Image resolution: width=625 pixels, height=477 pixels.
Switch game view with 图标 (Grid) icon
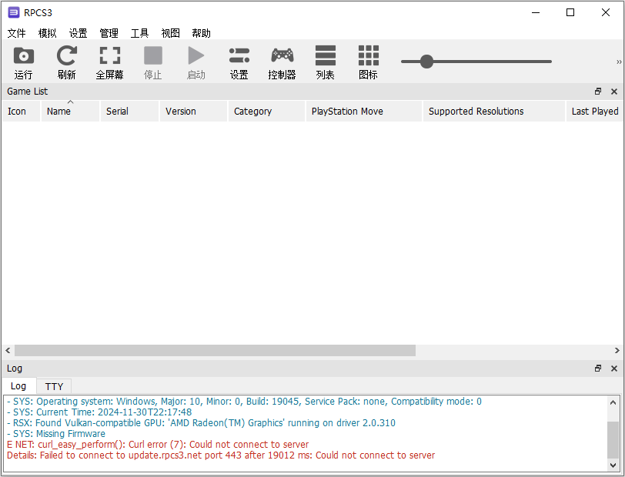click(x=368, y=62)
